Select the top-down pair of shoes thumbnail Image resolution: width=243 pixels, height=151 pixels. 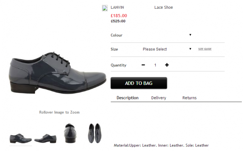click(x=95, y=133)
